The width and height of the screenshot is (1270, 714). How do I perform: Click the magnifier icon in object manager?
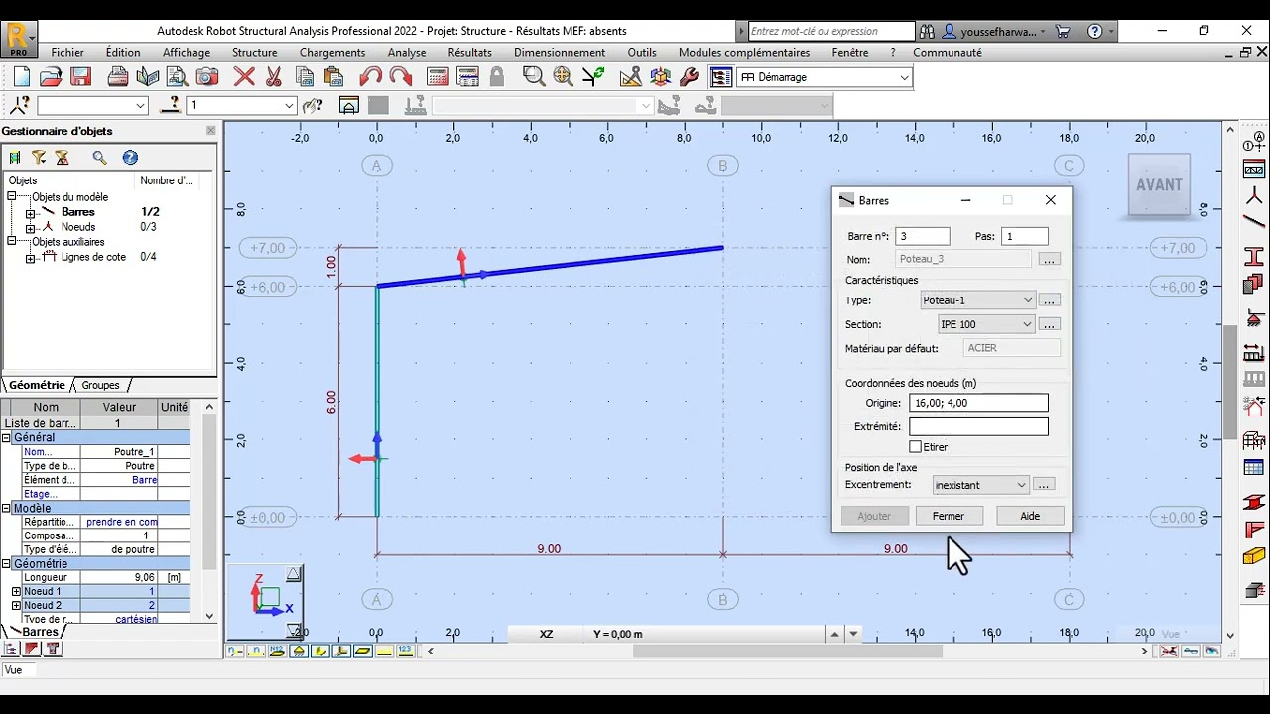tap(99, 158)
